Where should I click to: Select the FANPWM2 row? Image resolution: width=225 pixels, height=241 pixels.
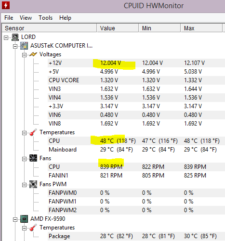pos(136,210)
